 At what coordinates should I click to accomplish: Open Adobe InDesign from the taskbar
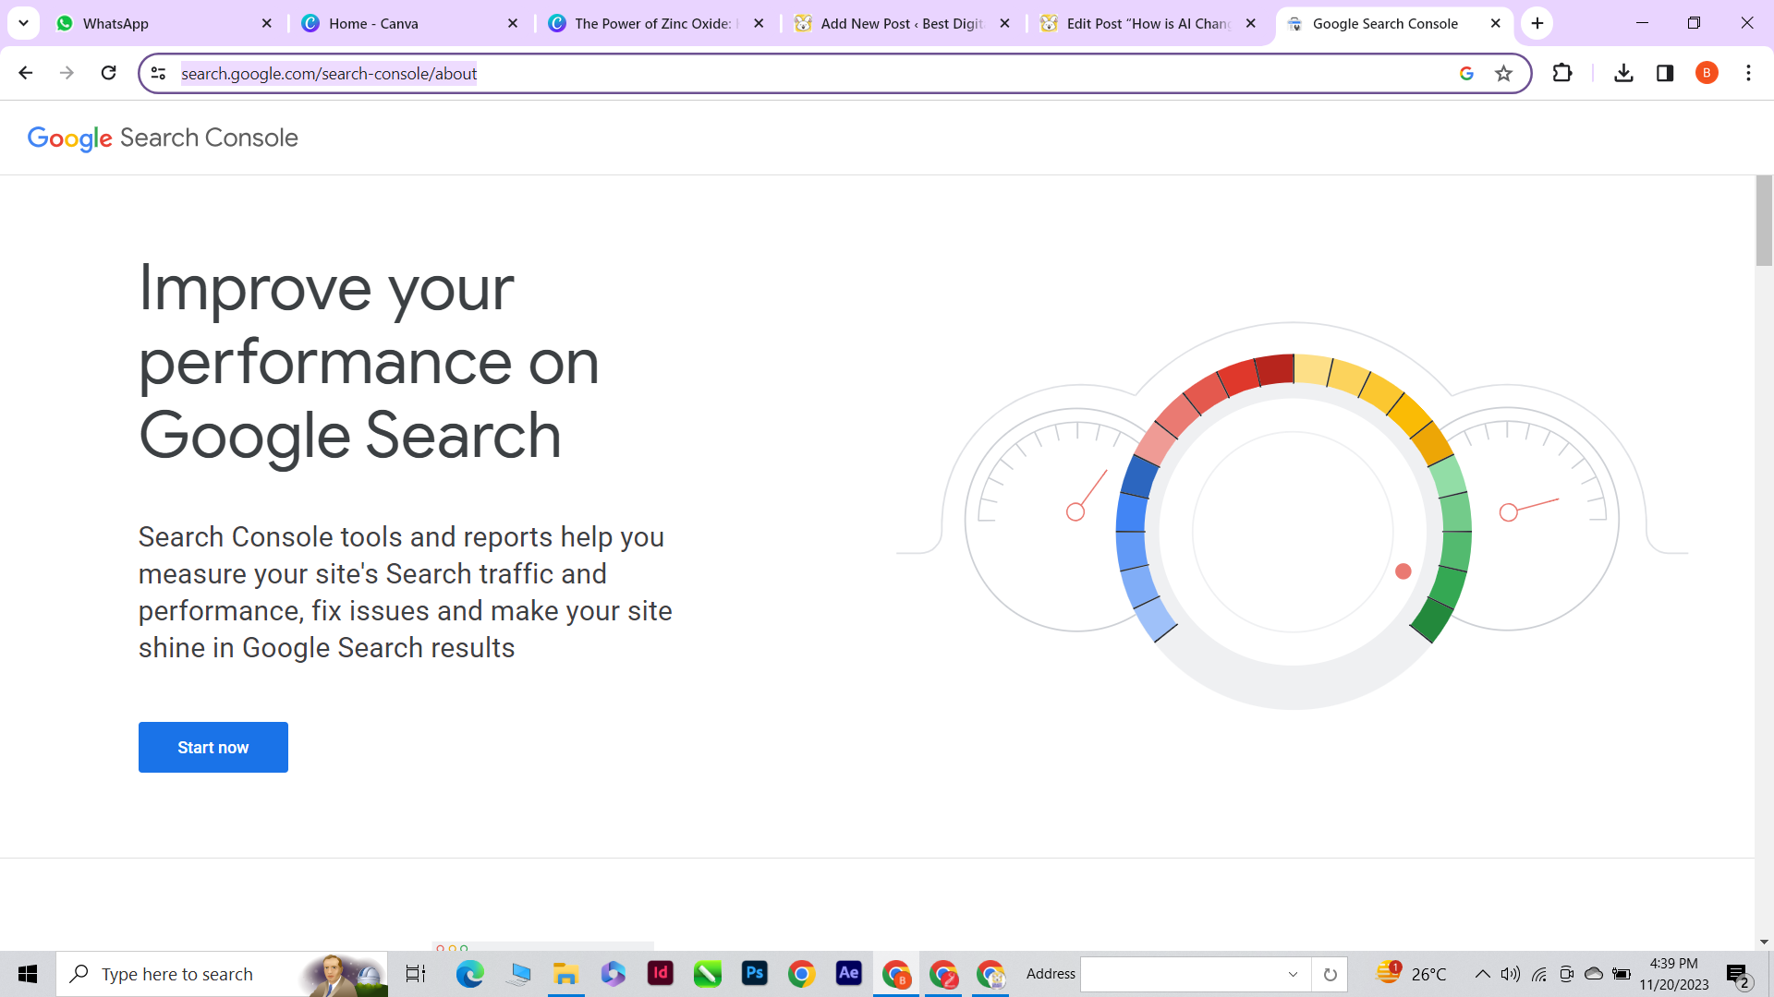pos(661,974)
